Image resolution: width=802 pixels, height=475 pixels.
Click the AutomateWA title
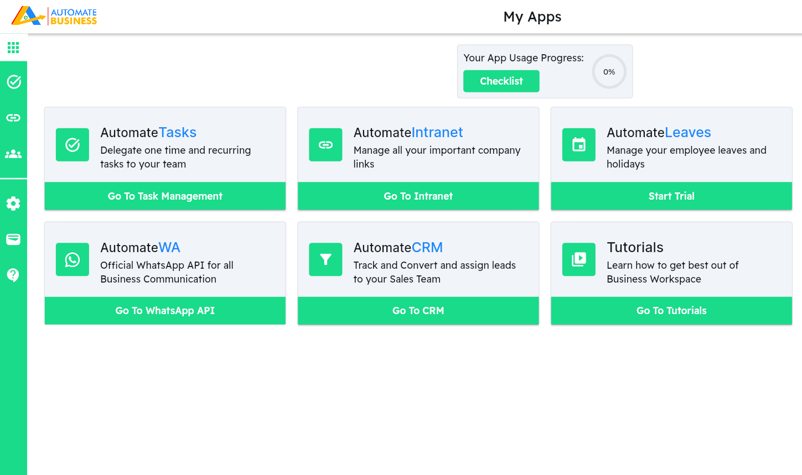click(x=141, y=248)
